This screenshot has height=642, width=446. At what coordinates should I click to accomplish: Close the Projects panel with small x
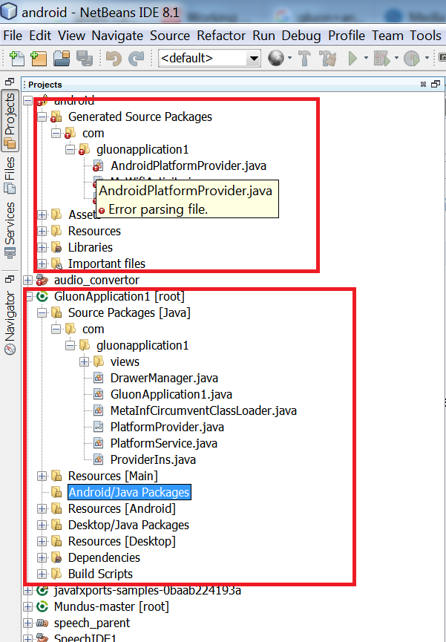tap(423, 85)
